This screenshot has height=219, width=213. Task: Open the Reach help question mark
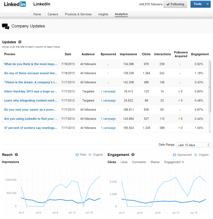17,155
